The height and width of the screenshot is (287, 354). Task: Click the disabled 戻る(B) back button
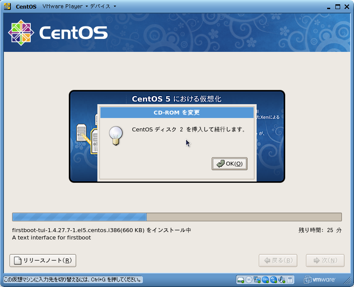tap(278, 261)
